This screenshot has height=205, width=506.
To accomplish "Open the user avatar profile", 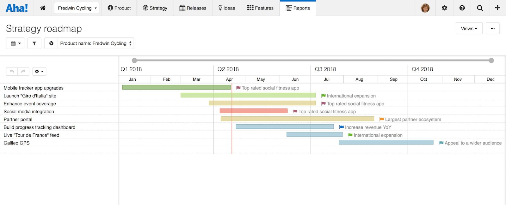I will click(425, 8).
